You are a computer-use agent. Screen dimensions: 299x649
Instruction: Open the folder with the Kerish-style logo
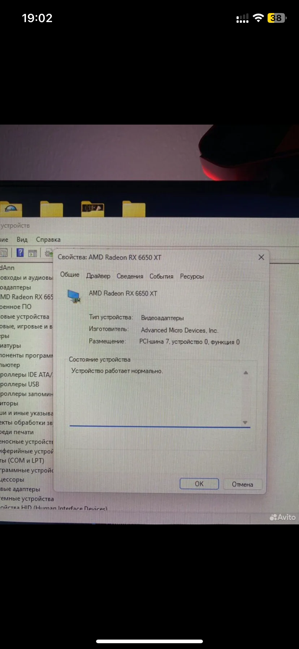click(x=11, y=209)
